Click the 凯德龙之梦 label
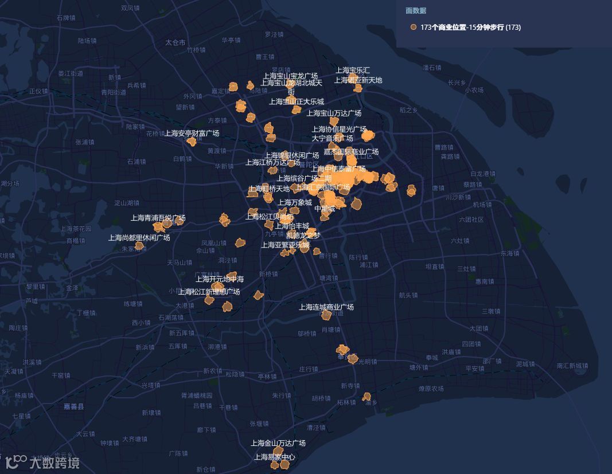 pos(303,235)
